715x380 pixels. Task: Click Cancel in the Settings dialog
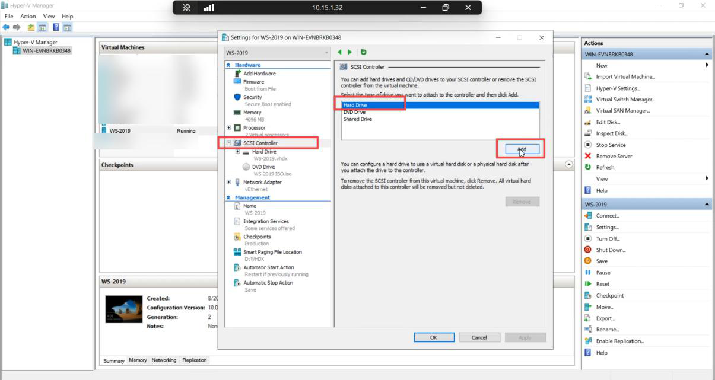pos(479,337)
